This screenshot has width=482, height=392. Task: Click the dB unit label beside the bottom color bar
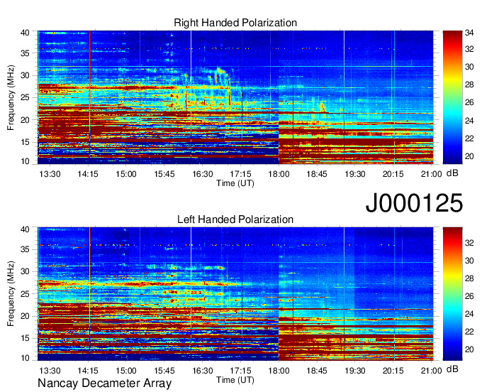[452, 369]
